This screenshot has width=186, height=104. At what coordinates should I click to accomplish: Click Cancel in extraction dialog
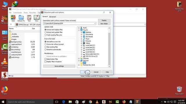click(x=96, y=72)
